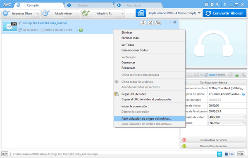Expand Parámetros de vídeo section

coord(213,140)
